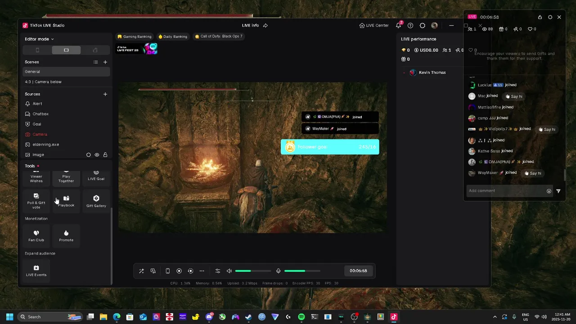Screen dimensions: 576x324
Task: Open Viewer Wishes tool
Action: (36, 178)
